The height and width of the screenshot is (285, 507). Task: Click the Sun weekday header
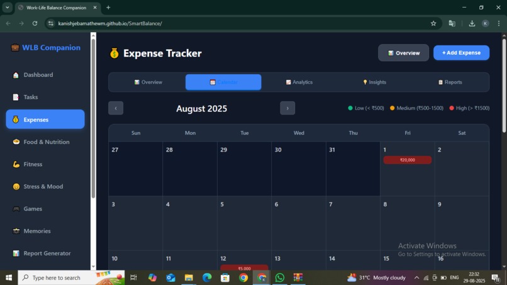(136, 133)
